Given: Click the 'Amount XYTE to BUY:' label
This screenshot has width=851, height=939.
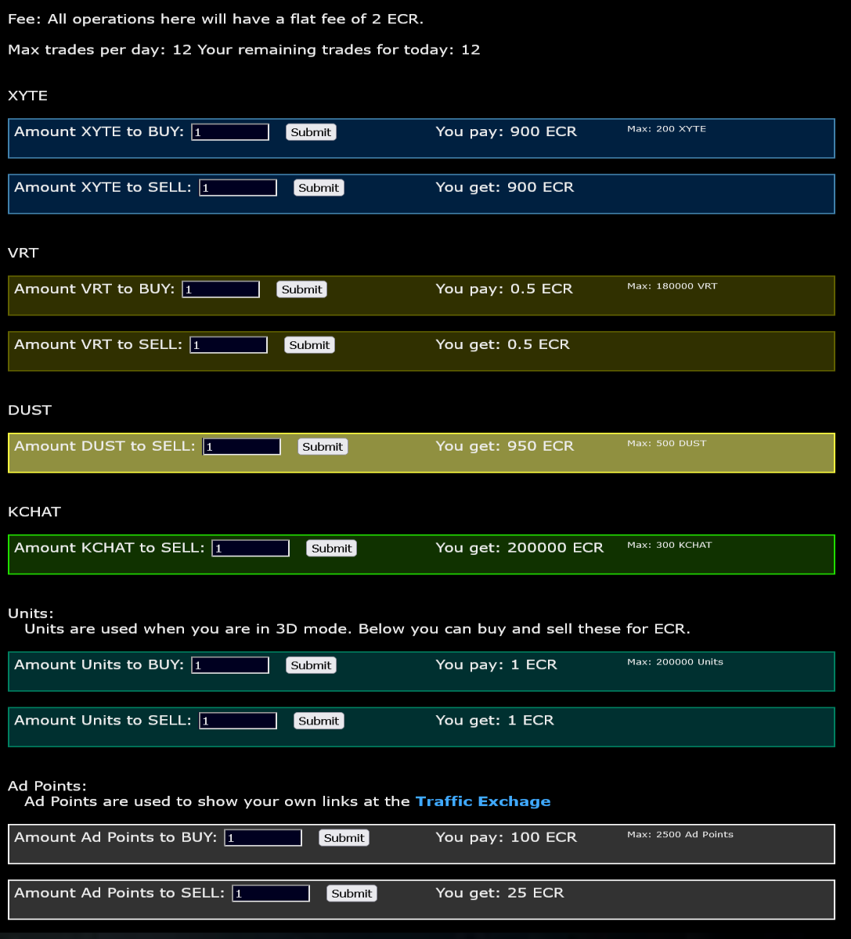Looking at the screenshot, I should pos(99,131).
